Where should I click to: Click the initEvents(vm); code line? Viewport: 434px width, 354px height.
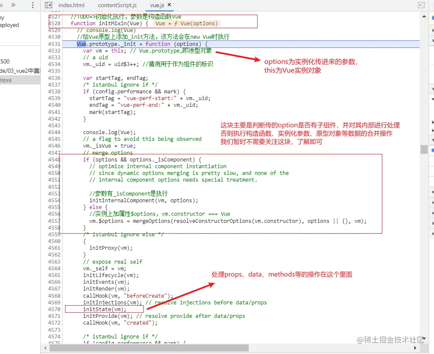(106, 282)
